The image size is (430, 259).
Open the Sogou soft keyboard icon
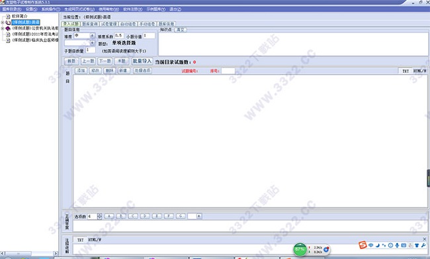tap(404, 245)
